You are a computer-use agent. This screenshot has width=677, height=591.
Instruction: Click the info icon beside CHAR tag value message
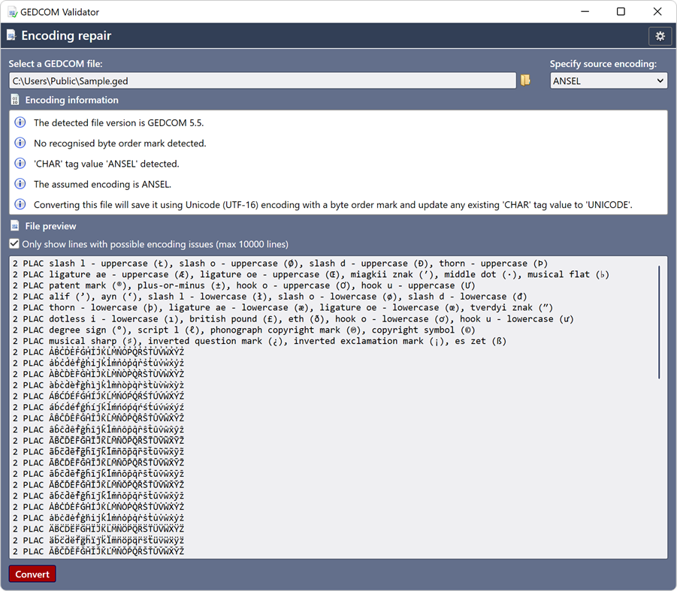[x=20, y=164]
